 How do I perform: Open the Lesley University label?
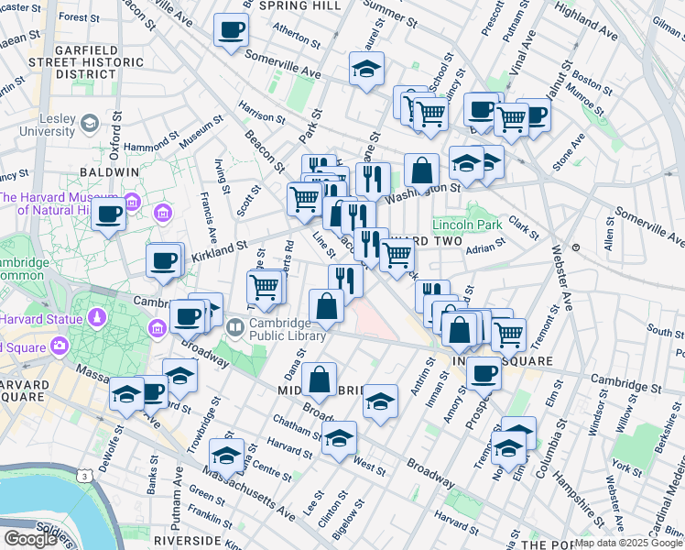point(48,125)
